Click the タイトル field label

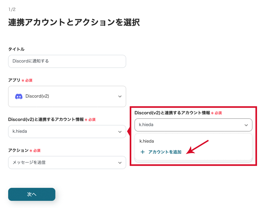[16, 49]
